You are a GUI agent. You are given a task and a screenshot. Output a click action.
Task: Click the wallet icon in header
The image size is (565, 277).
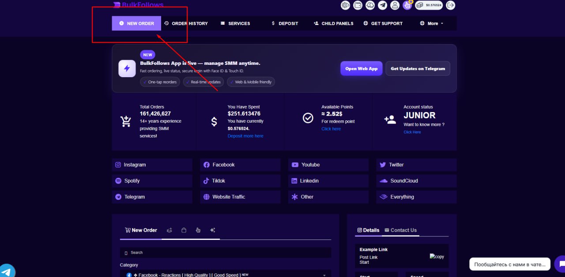tap(358, 5)
